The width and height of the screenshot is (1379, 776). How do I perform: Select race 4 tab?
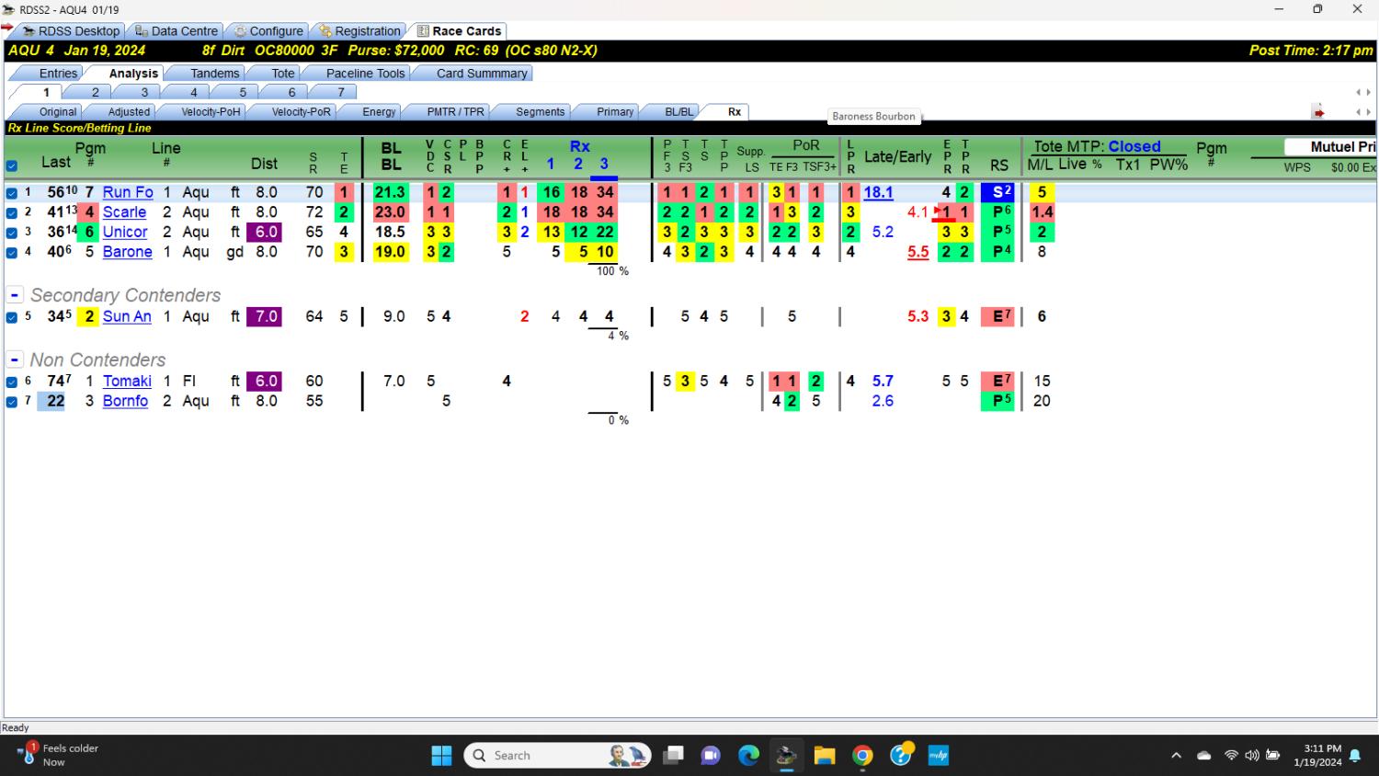[193, 92]
